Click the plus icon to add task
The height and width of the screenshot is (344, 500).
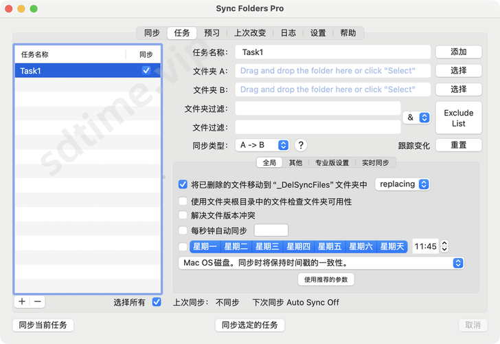click(22, 301)
